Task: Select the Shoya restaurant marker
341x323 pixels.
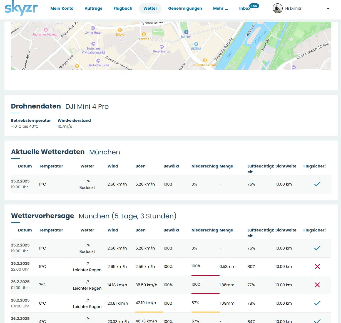Action: (x=120, y=30)
